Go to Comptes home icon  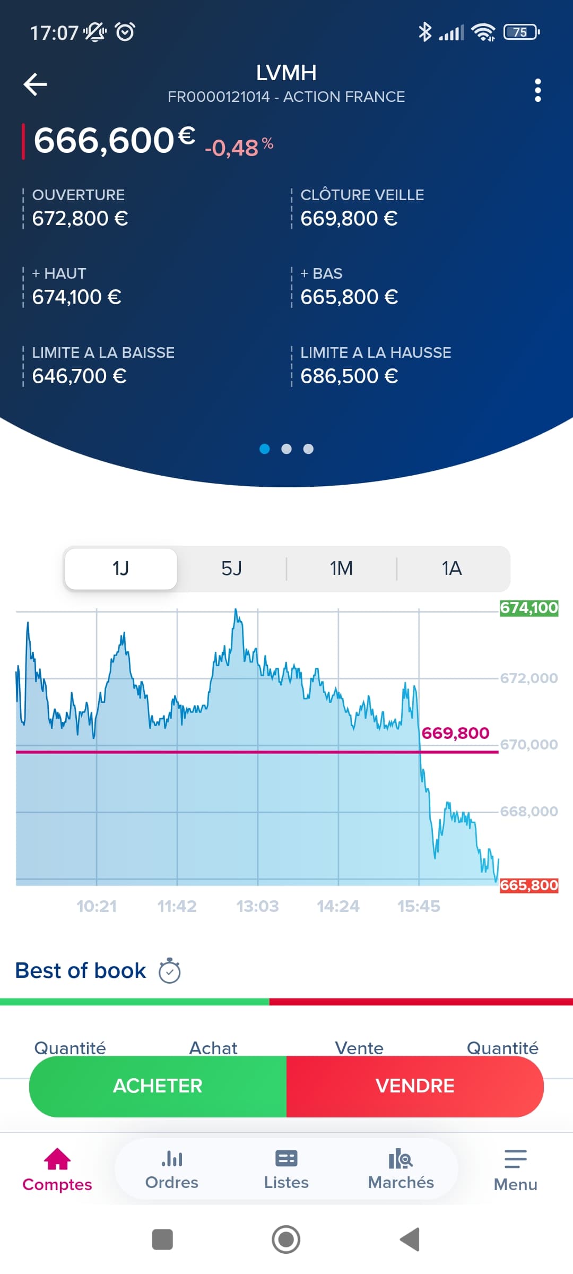(57, 1160)
